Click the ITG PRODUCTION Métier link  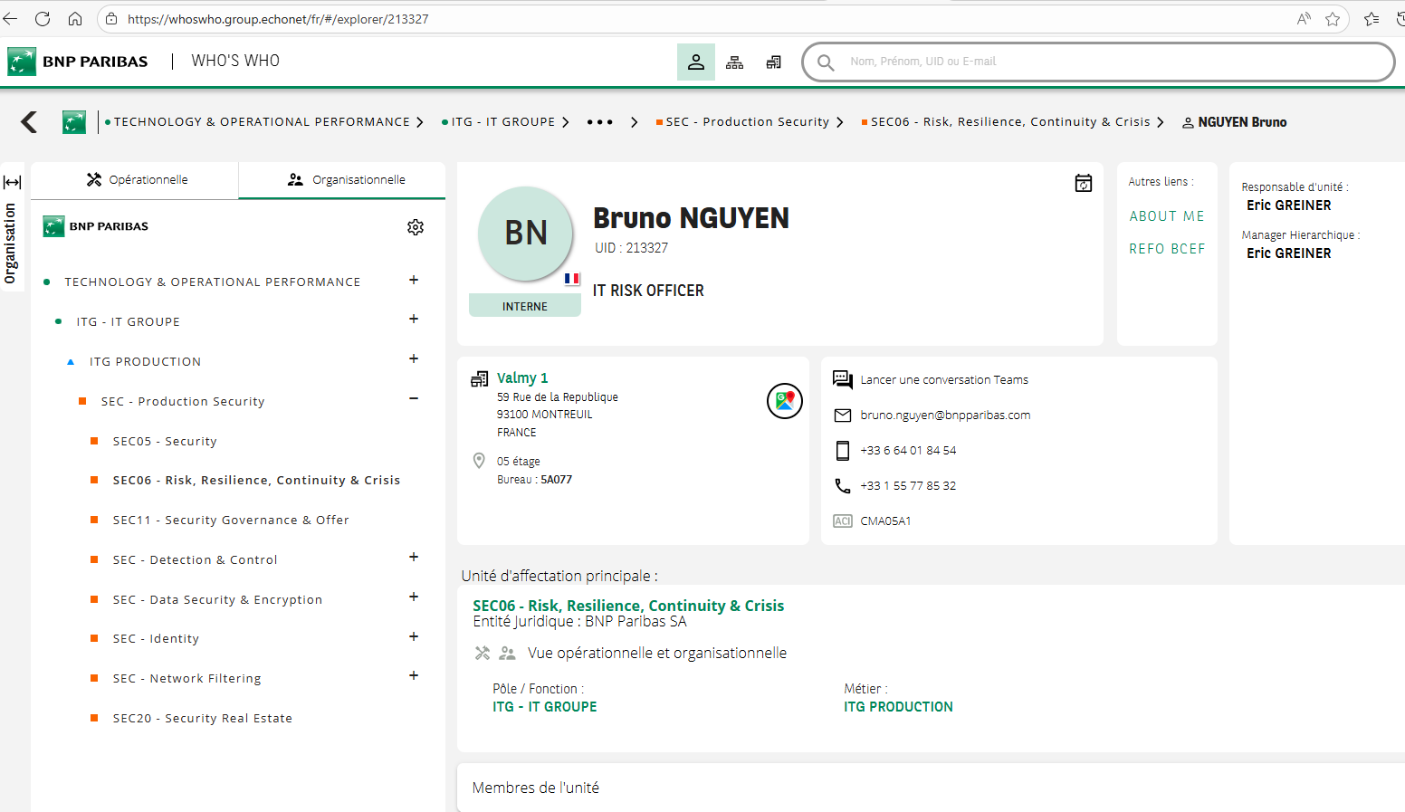point(898,707)
